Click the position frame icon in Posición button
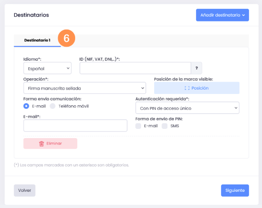This screenshot has width=262, height=208. pos(187,88)
